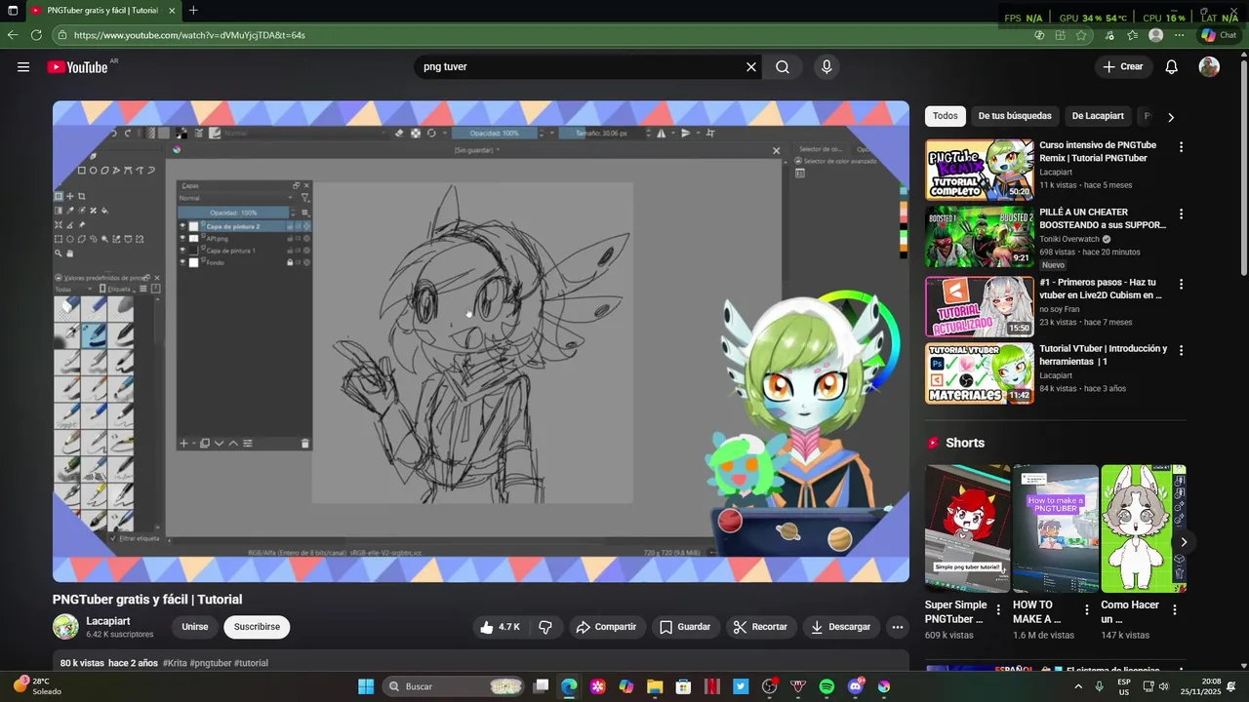Open options for Tutorial VTuber Introducción video
Image resolution: width=1249 pixels, height=702 pixels.
tap(1181, 350)
